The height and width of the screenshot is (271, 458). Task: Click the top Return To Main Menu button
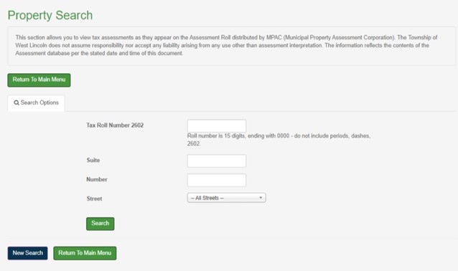39,80
